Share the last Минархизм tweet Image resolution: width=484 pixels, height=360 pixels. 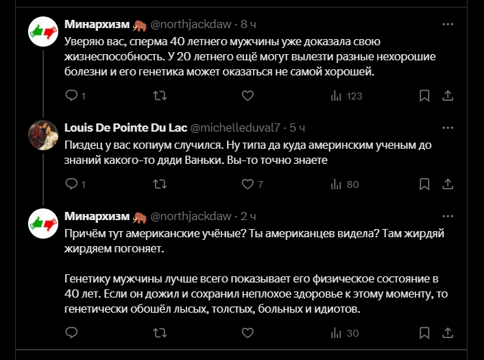(x=448, y=333)
